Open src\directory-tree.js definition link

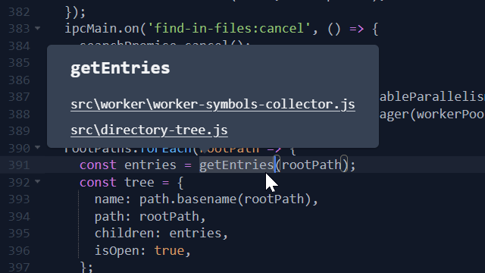[149, 130]
